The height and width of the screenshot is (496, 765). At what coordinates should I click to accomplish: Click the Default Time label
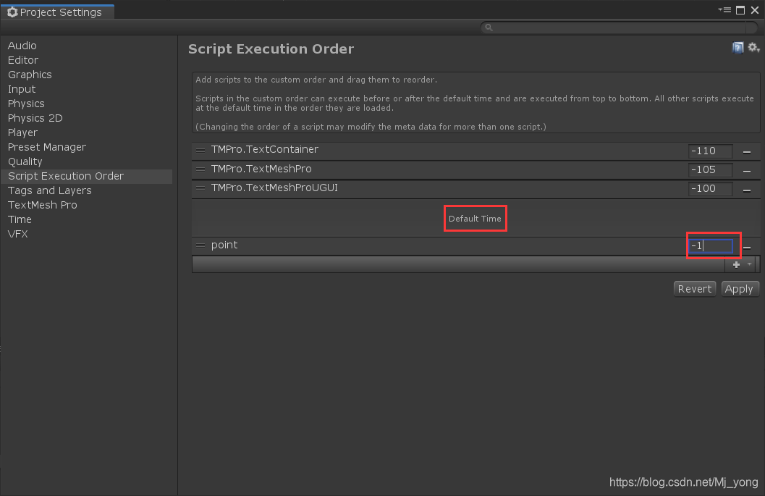point(475,219)
